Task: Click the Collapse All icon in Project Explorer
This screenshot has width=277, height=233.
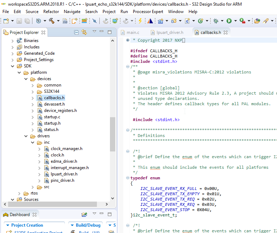Action: (x=76, y=32)
